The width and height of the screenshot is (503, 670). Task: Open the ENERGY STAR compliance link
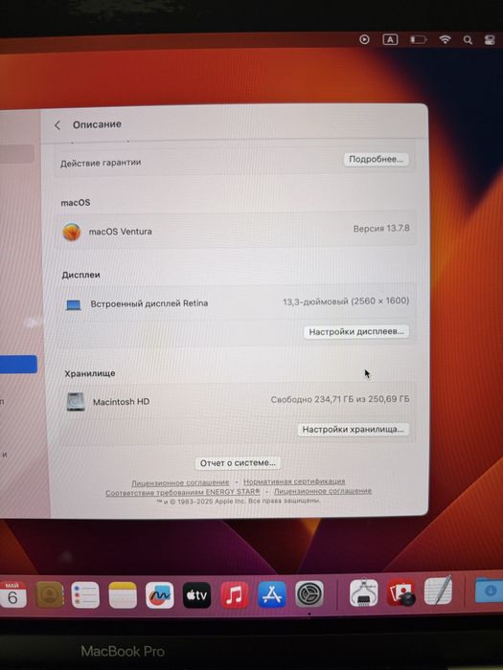(x=183, y=492)
